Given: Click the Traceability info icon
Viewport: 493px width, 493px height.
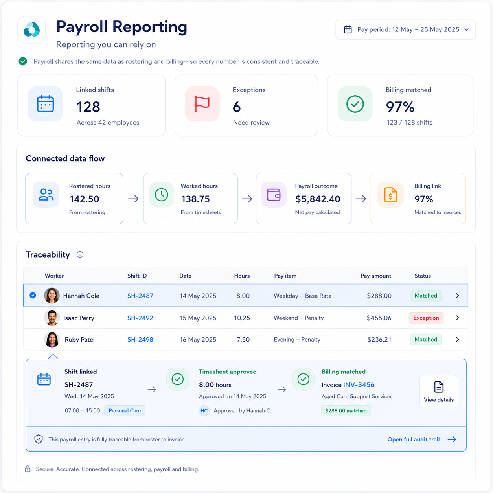Looking at the screenshot, I should pos(80,254).
